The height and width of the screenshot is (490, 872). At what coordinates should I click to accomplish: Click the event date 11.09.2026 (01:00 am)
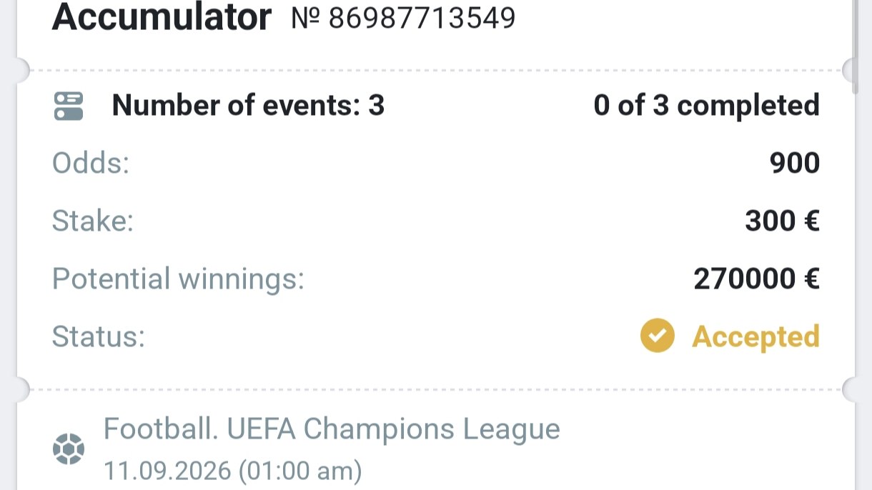tap(233, 471)
